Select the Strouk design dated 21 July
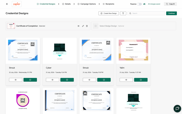This screenshot has height=114, width=182. coord(104,80)
